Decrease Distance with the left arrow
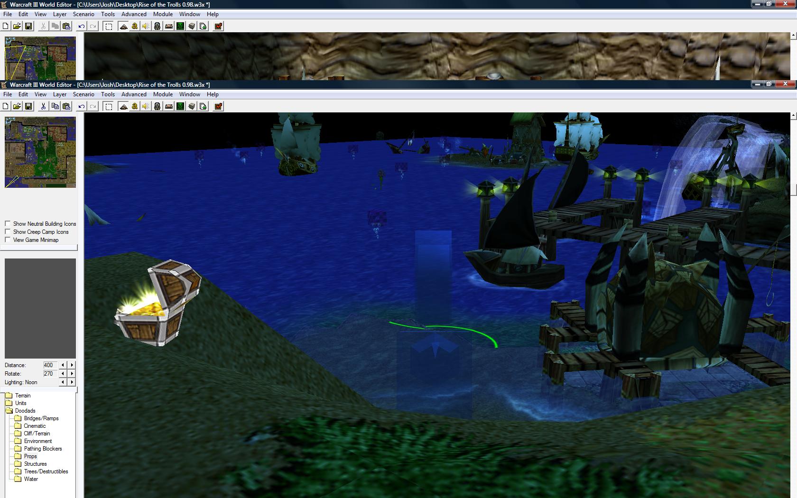Viewport: 797px width, 498px height. [63, 365]
